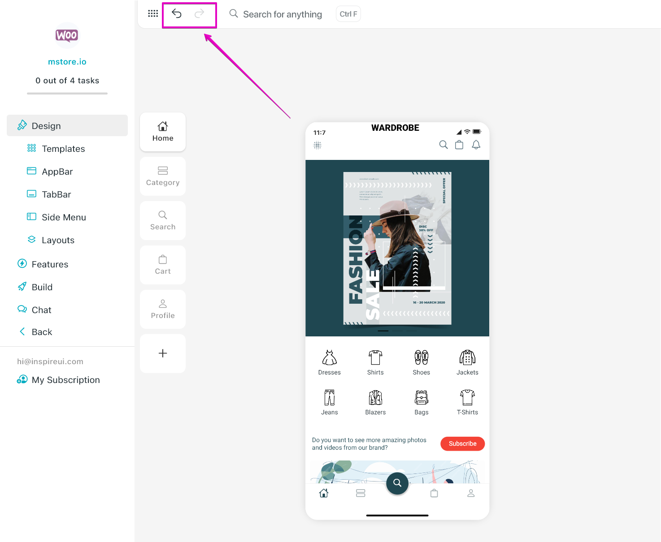This screenshot has height=542, width=661.
Task: Open the AppBar settings
Action: click(57, 172)
